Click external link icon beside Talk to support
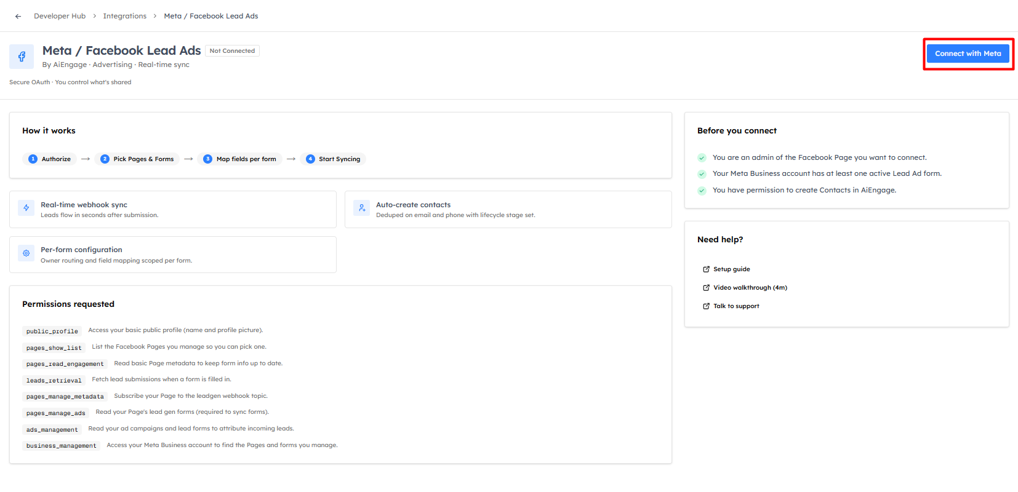 tap(707, 306)
